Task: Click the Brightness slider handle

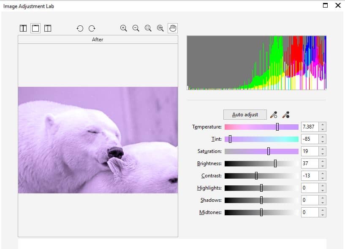Action: pyautogui.click(x=275, y=163)
